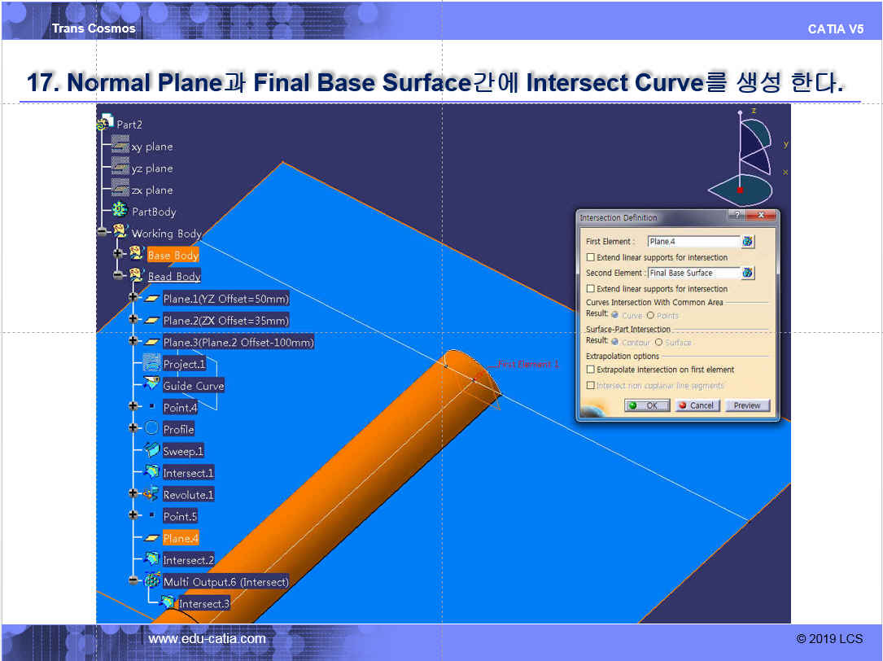This screenshot has width=883, height=661.
Task: Select Plane.4 in the specification tree
Action: pyautogui.click(x=180, y=538)
